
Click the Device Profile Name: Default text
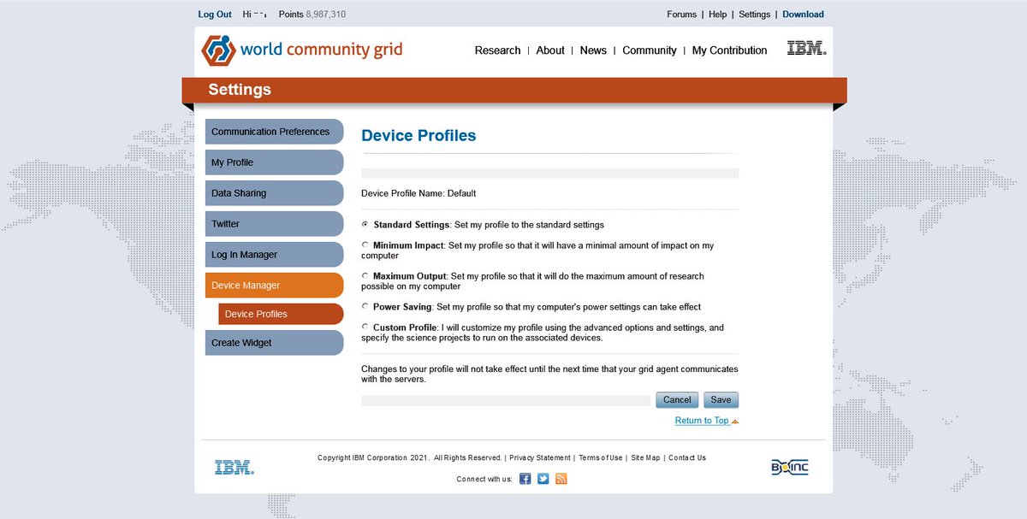click(x=419, y=193)
